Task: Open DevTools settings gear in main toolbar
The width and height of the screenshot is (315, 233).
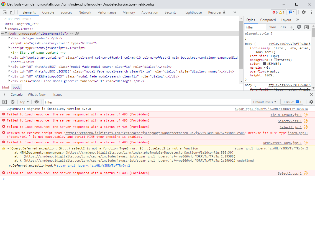Action: click(304, 12)
